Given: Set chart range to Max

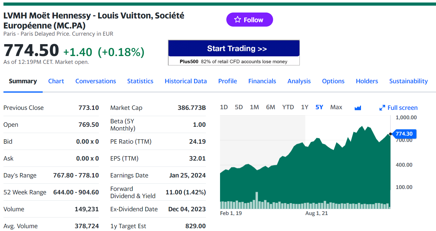Looking at the screenshot, I should coord(336,107).
